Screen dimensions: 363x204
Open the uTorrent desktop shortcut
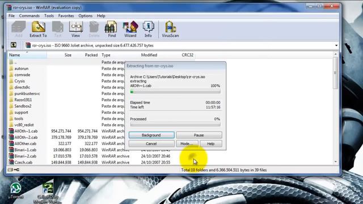[16, 191]
